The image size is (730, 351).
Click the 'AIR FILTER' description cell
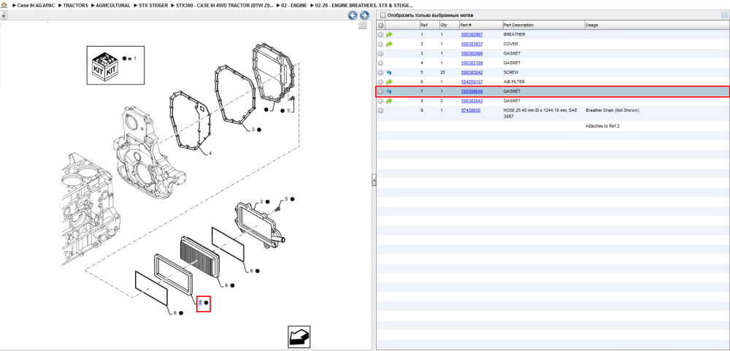[515, 82]
